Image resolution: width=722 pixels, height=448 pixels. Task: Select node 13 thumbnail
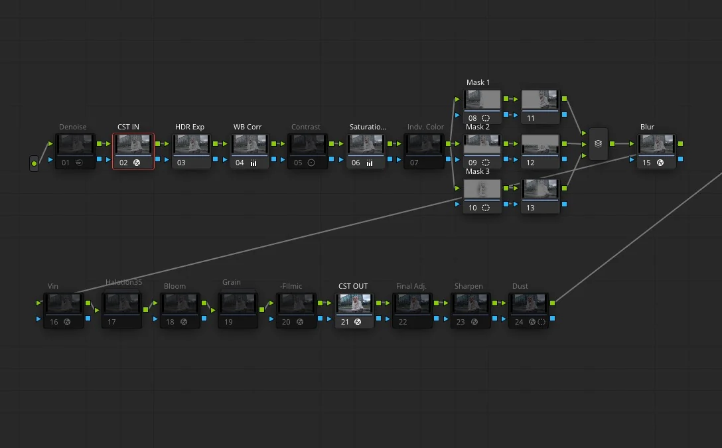point(540,189)
